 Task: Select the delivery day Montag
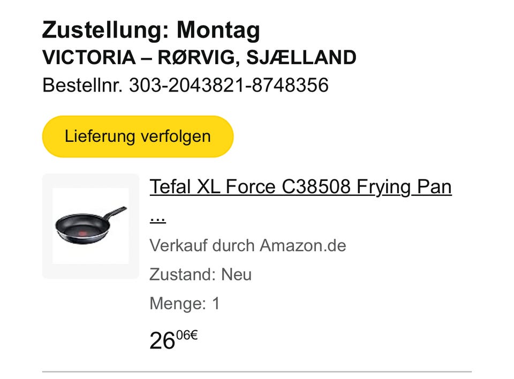tap(218, 30)
